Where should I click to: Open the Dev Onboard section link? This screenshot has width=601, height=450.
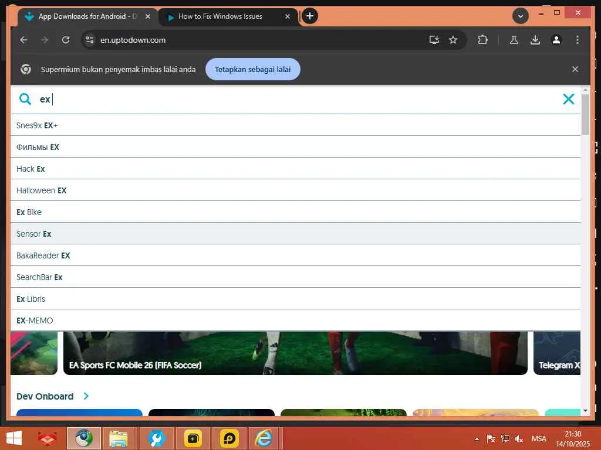tap(45, 397)
